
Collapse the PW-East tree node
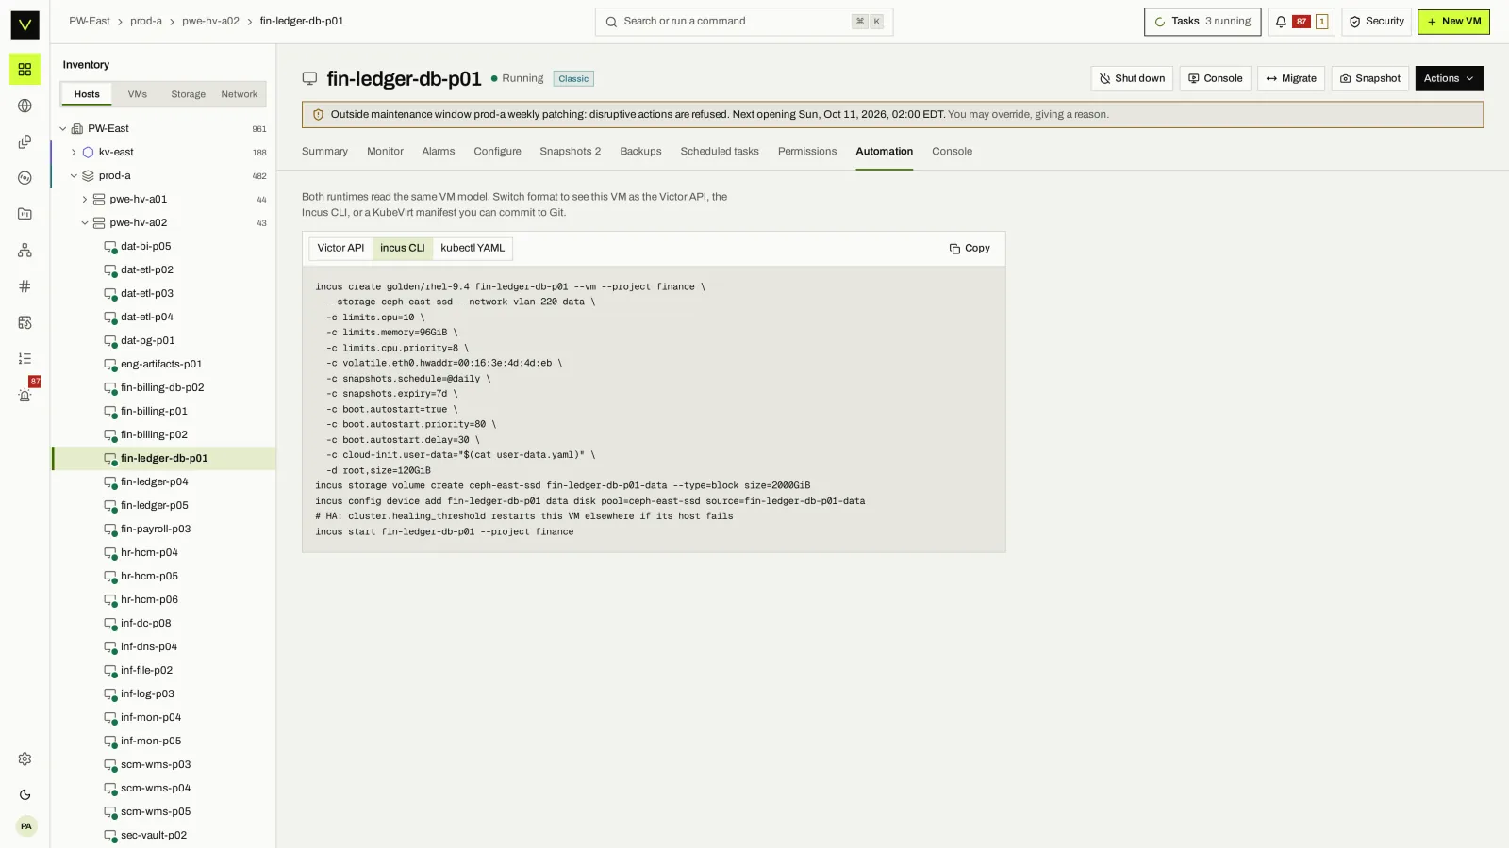63,129
